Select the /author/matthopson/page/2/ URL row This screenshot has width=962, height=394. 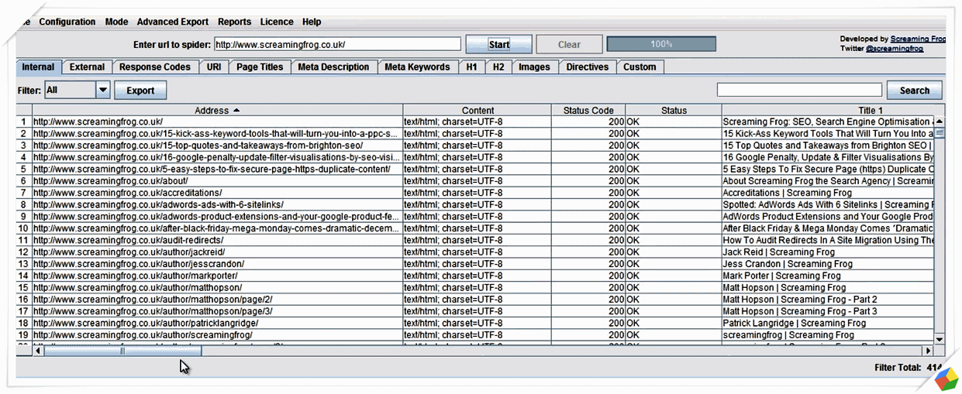pyautogui.click(x=217, y=300)
